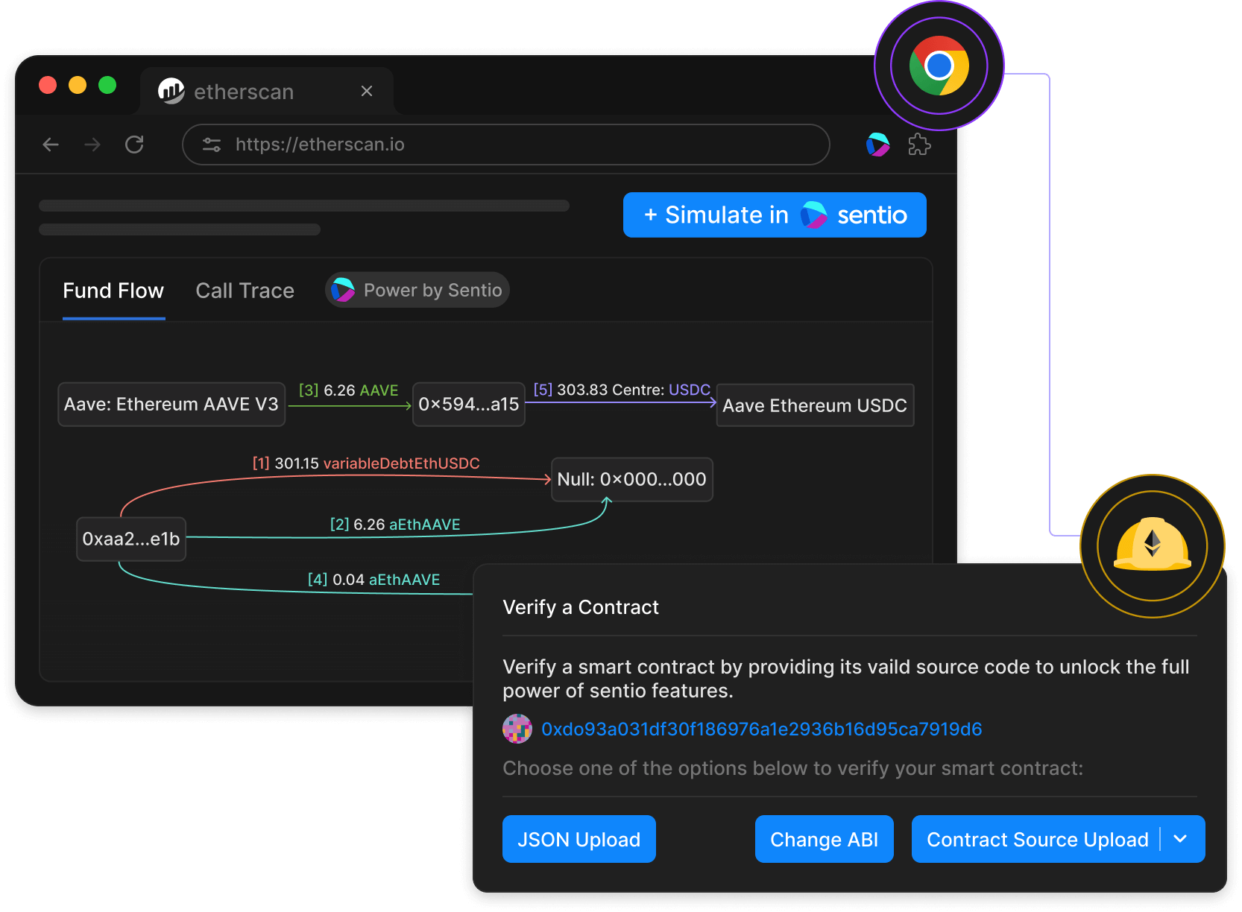Close the etherscan browser tab
1242x912 pixels.
click(x=367, y=91)
